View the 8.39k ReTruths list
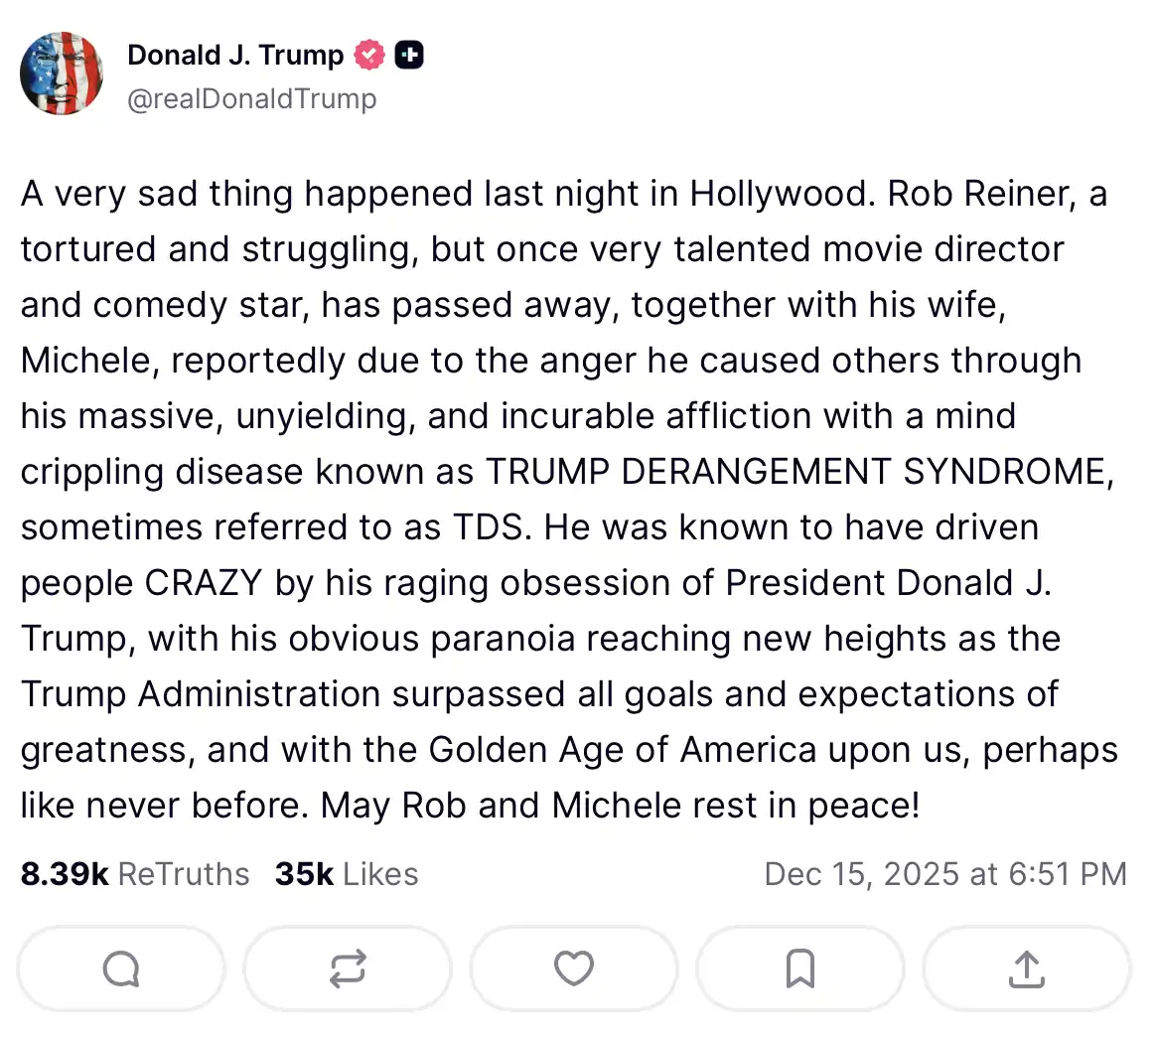This screenshot has width=1156, height=1040. tap(135, 874)
